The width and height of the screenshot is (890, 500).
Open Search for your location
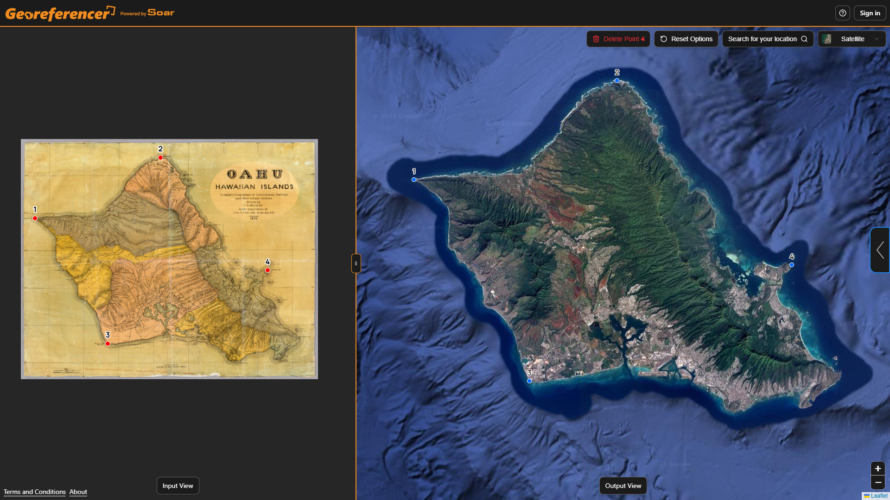[x=763, y=39]
